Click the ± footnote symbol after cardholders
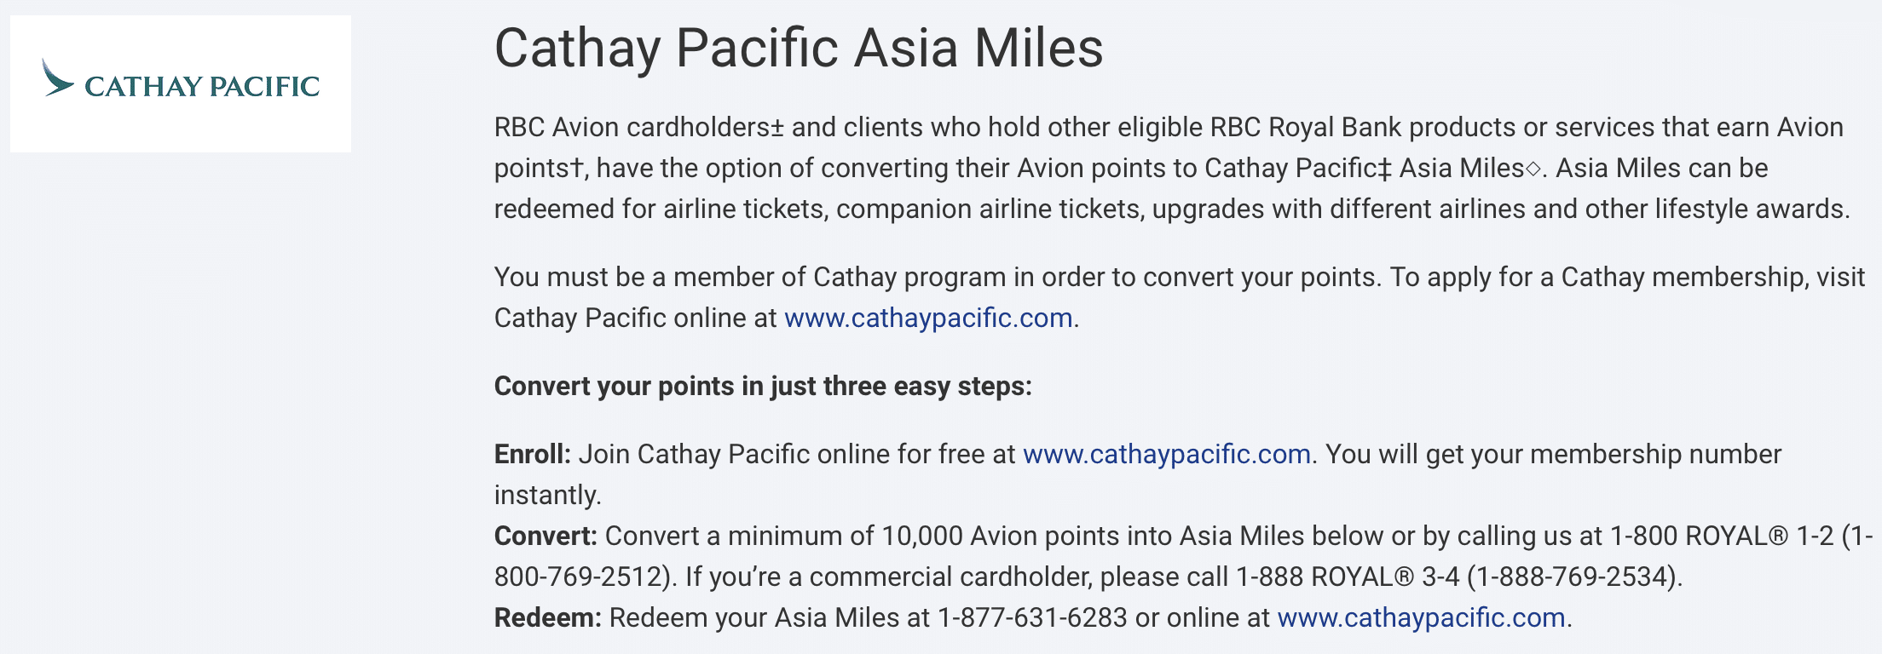1882x654 pixels. coord(776,127)
